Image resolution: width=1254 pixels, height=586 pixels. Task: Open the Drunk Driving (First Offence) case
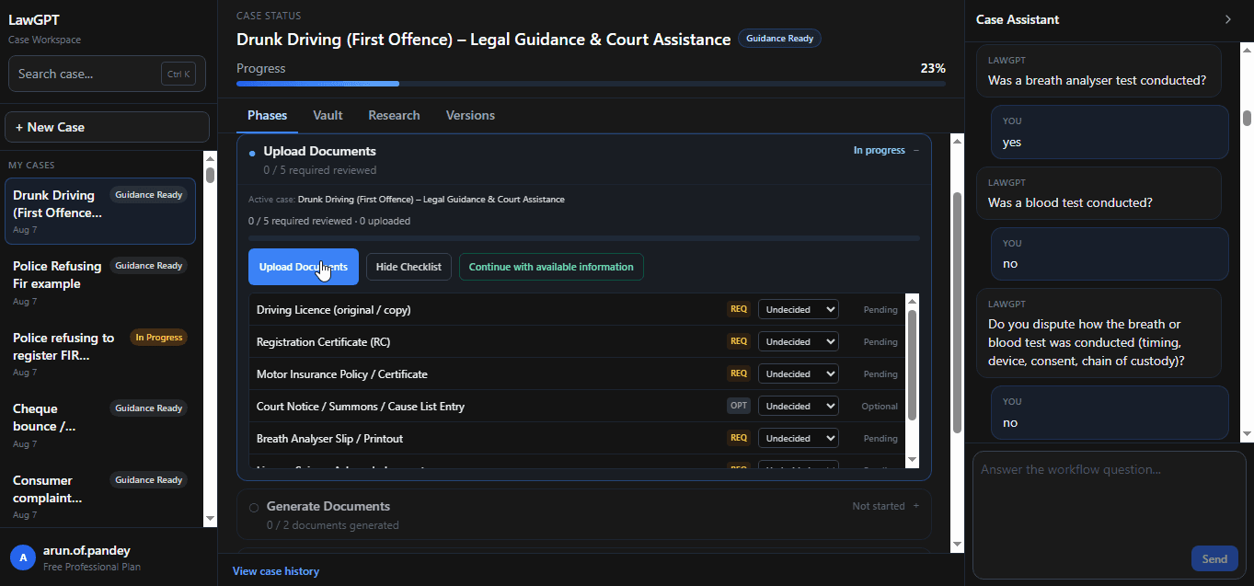pyautogui.click(x=100, y=211)
